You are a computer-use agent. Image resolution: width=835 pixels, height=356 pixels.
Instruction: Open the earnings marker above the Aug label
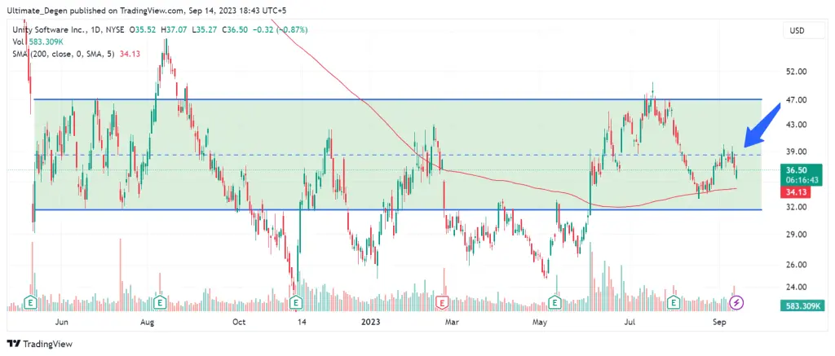click(x=159, y=303)
